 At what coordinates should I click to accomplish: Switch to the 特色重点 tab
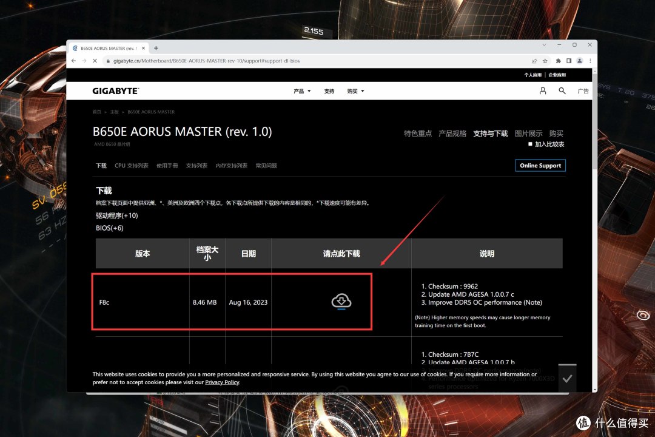pos(418,134)
